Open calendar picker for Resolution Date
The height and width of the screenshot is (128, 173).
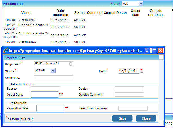click(67, 109)
